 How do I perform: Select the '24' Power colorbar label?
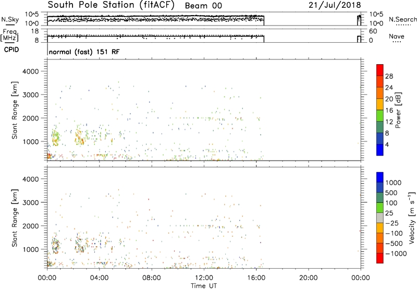click(x=389, y=88)
